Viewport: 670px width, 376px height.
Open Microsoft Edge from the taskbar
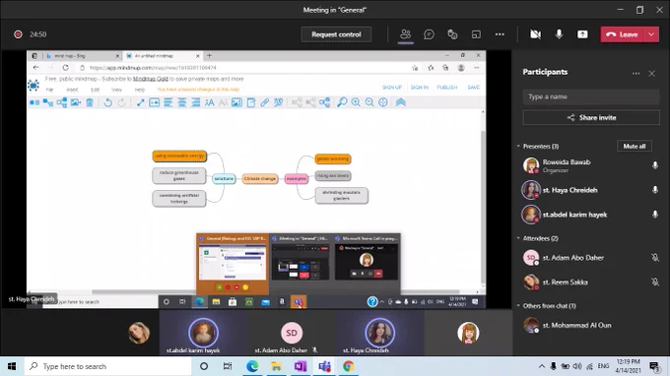[x=252, y=366]
